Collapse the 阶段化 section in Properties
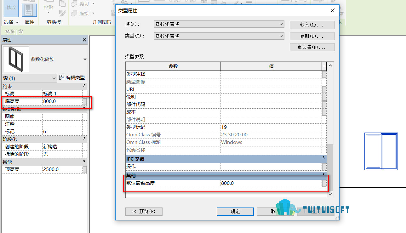Image resolution: width=406 pixels, height=233 pixels. click(84, 139)
